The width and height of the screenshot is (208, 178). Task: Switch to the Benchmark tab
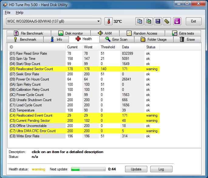click(x=25, y=39)
